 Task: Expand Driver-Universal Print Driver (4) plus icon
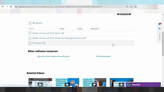[30, 33]
